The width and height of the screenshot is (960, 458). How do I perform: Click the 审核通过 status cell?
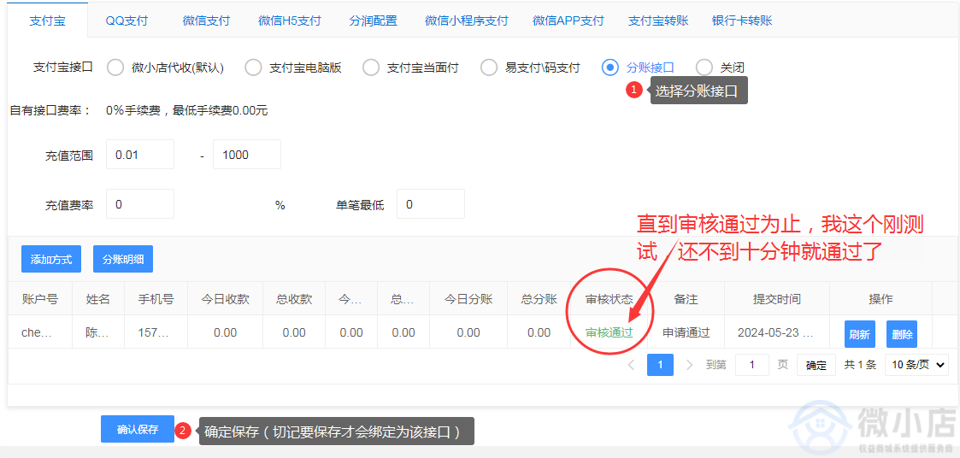click(x=610, y=332)
